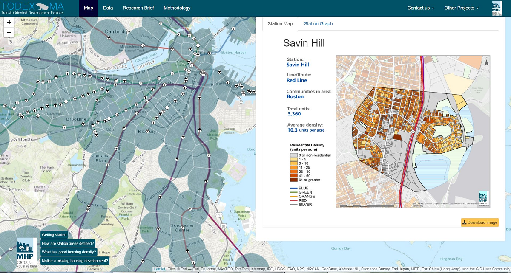
Task: Open the Data page
Action: pos(108,8)
